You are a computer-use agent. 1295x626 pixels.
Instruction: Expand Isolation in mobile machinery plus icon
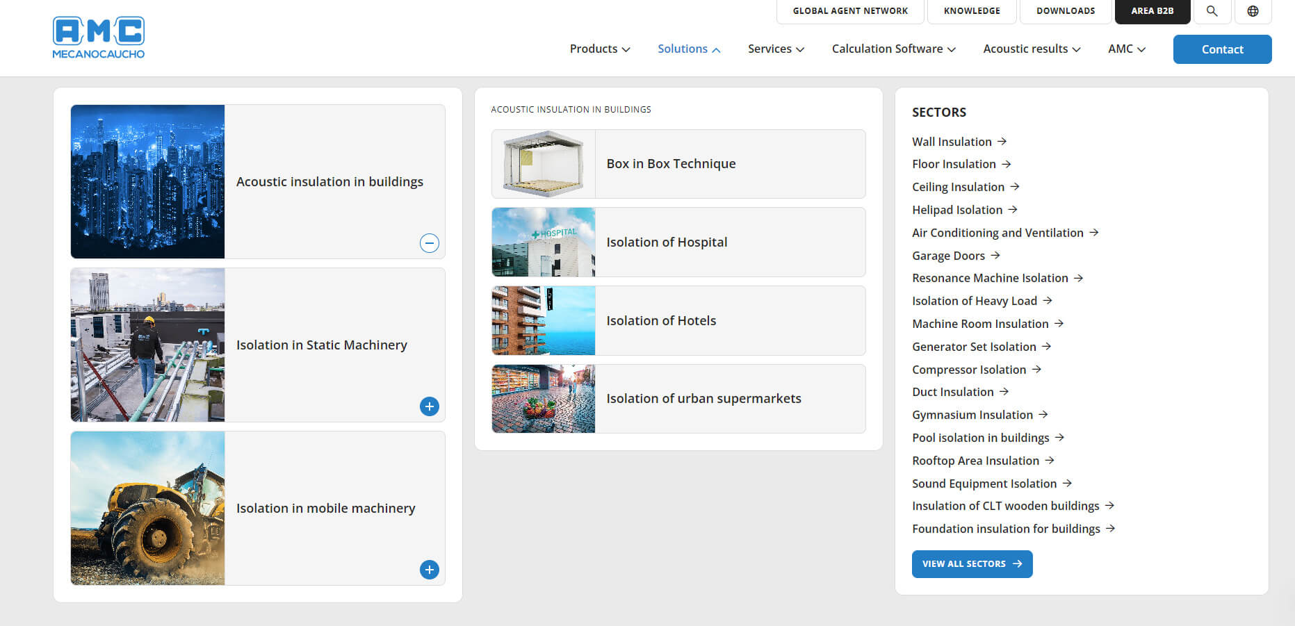pyautogui.click(x=430, y=570)
